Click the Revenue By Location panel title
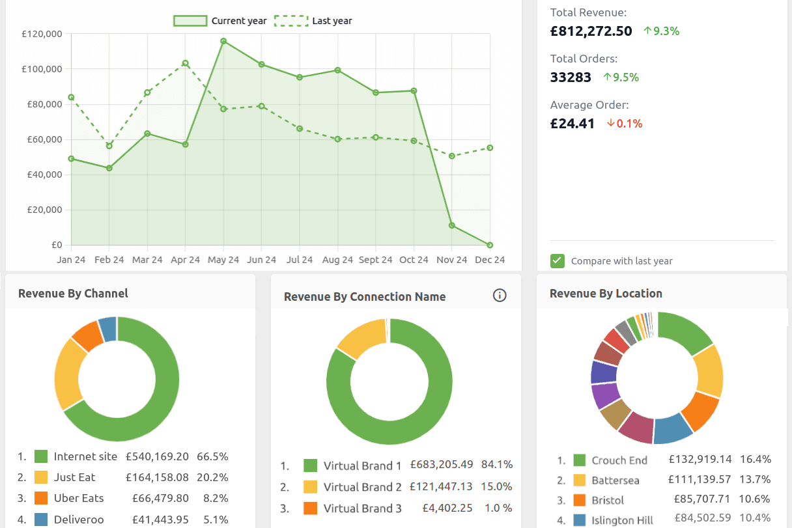This screenshot has height=528, width=792. pos(606,294)
